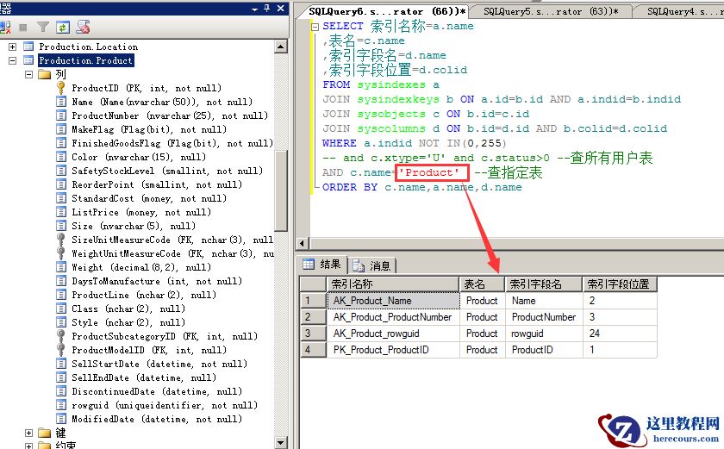Click the Production.Location table icon

coord(28,47)
